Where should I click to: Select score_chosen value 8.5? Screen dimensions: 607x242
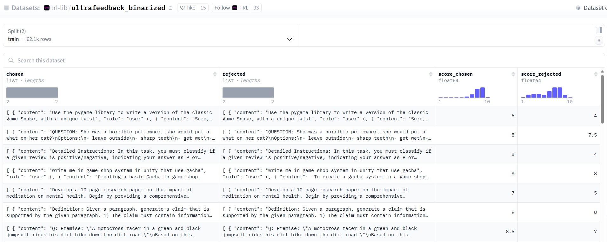(510, 232)
